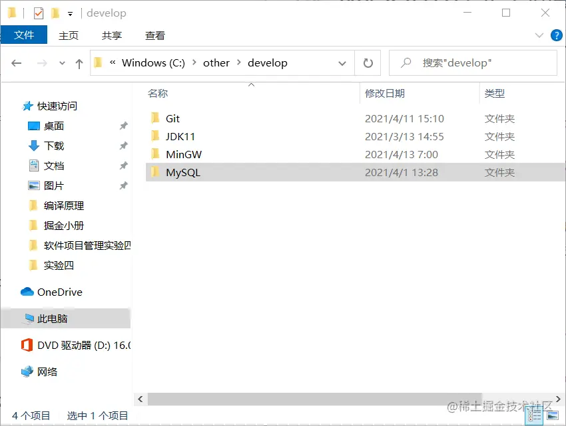This screenshot has width=566, height=426.
Task: Unpin 桌面 using its pin icon
Action: (x=123, y=126)
